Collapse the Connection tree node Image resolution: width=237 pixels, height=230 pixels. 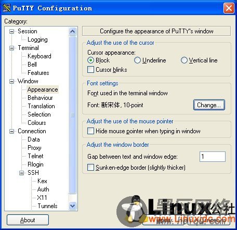(x=11, y=131)
